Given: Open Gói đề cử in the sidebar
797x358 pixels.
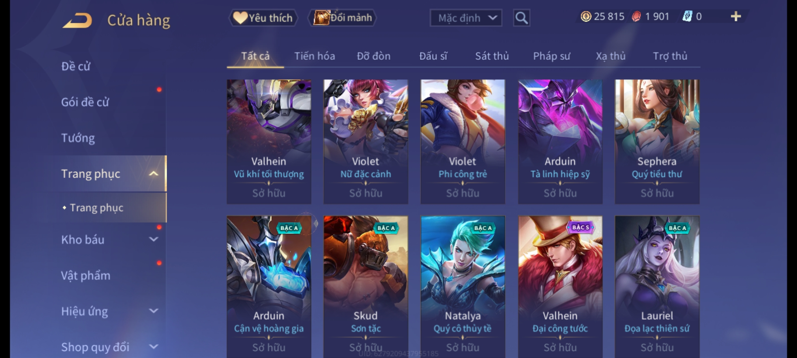Looking at the screenshot, I should [85, 102].
